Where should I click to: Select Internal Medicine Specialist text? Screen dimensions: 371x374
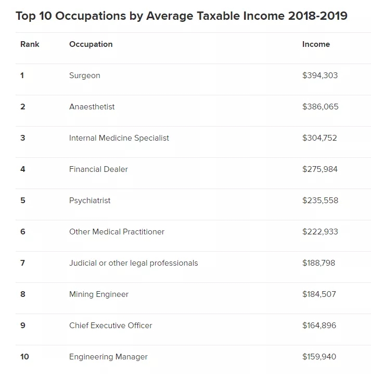[x=119, y=138]
